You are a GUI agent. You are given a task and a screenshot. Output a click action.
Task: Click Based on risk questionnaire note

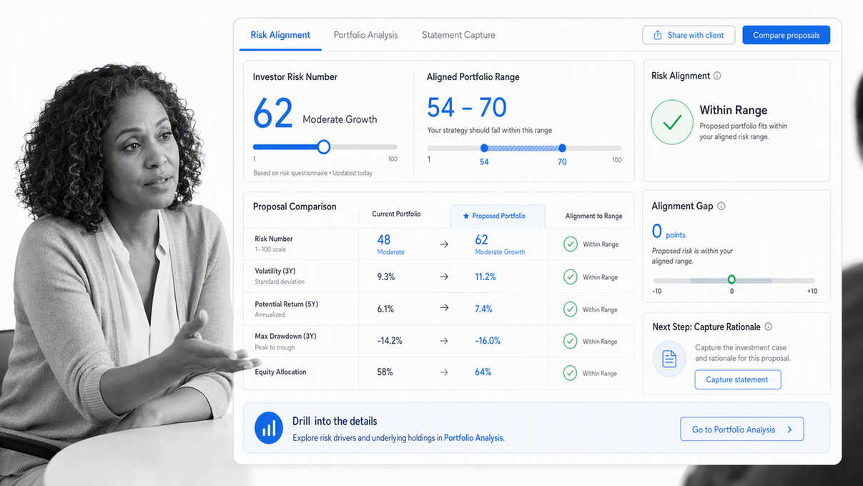pyautogui.click(x=312, y=173)
